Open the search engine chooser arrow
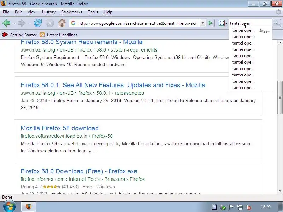Viewport: 283px width, 212px height. point(226,23)
